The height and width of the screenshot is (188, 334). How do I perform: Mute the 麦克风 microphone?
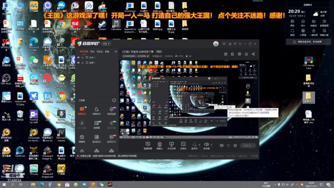(x=194, y=145)
